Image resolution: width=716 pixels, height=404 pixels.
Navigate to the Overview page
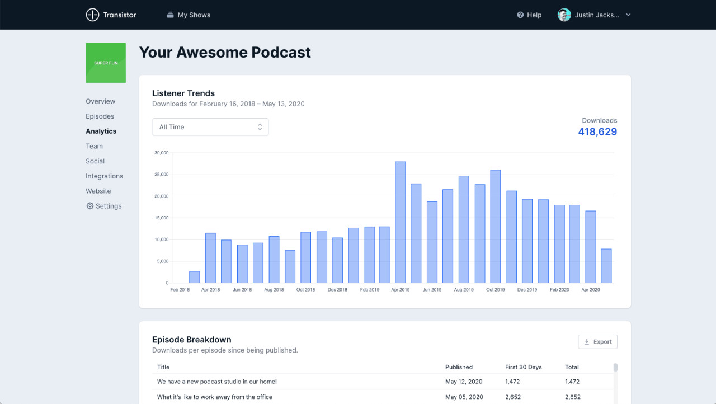pos(100,101)
